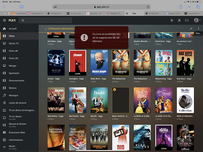
Task: Open the user avatar account menu
Action: click(x=197, y=20)
